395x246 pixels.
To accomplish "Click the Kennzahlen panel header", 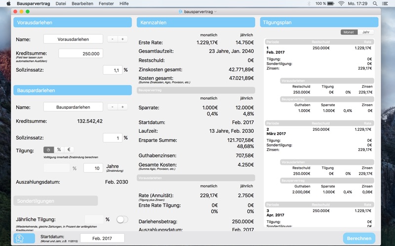I will pos(196,22).
